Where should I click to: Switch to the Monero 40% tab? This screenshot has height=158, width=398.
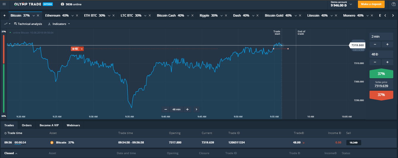click(353, 15)
